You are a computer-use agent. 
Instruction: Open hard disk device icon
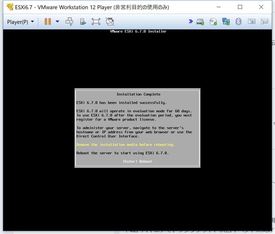[x=200, y=22]
